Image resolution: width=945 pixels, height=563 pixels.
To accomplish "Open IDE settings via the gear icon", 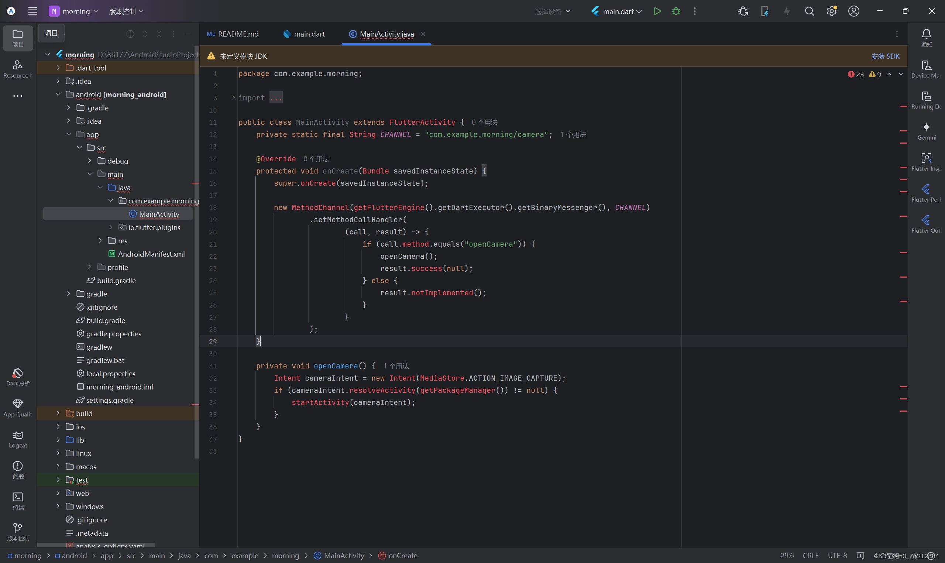I will tap(832, 11).
